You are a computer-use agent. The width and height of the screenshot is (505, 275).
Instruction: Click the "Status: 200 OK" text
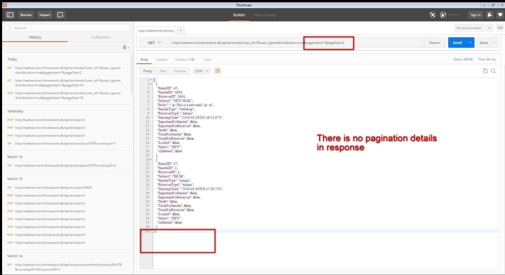pyautogui.click(x=463, y=59)
